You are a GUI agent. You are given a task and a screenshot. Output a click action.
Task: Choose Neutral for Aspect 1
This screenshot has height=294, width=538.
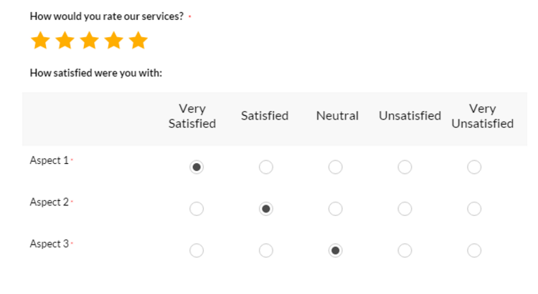click(335, 167)
